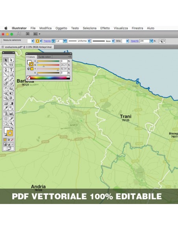
Task: Open the Apple menu
Action: pyautogui.click(x=6, y=28)
